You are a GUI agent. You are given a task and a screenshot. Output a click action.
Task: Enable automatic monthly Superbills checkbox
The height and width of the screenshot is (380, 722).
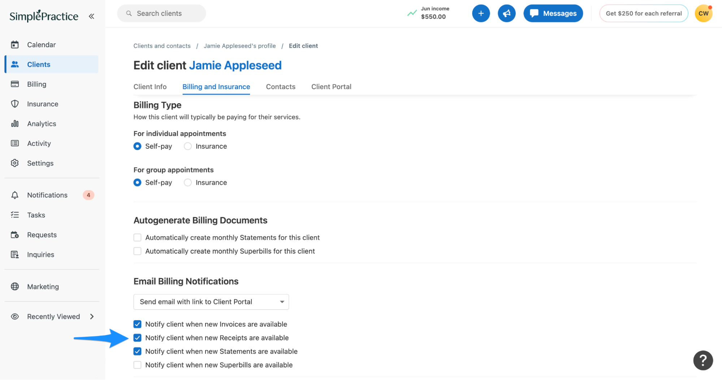[137, 251]
